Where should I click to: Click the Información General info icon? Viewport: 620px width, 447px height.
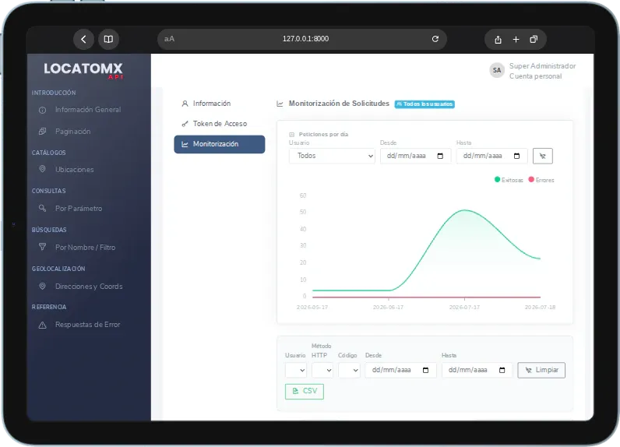tap(42, 110)
